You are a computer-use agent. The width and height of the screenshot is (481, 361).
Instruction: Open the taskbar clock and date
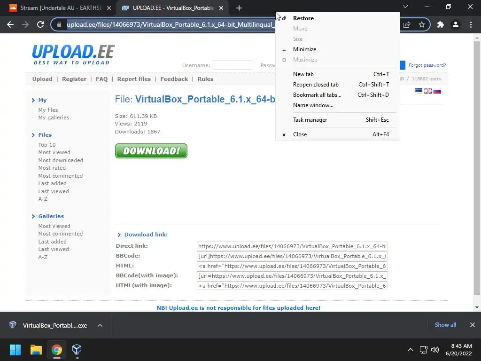[458, 350]
